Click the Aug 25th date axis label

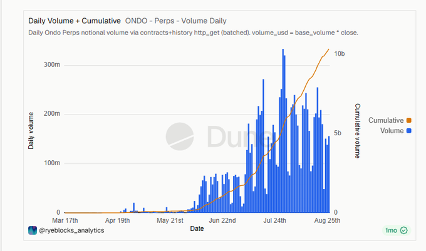[x=327, y=220]
